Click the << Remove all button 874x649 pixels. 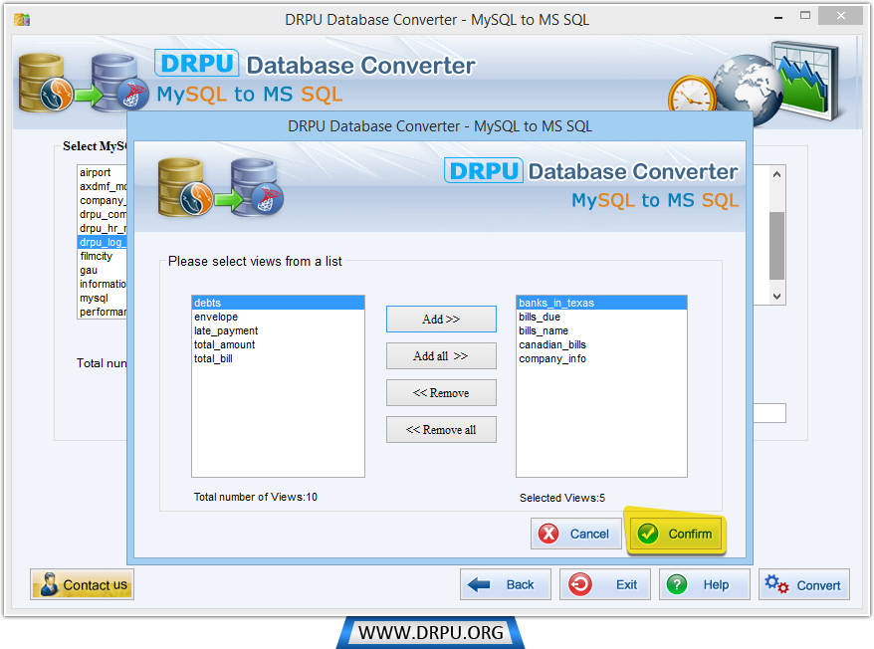point(441,430)
